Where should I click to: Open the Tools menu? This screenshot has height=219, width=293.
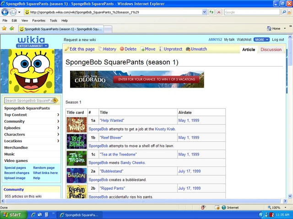pyautogui.click(x=53, y=21)
